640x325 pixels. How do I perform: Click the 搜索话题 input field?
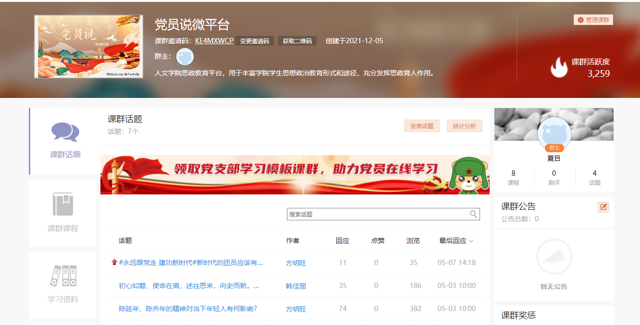pos(377,214)
